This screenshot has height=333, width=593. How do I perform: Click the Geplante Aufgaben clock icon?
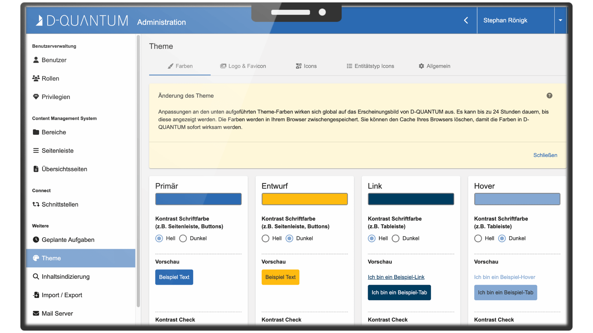(36, 240)
